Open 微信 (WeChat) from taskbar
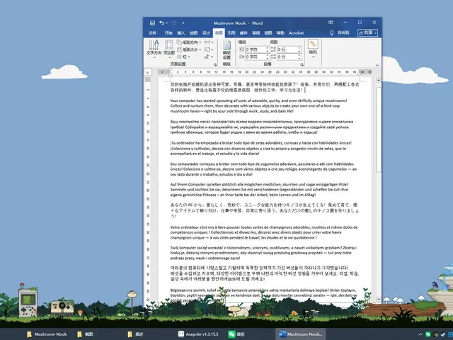This screenshot has height=340, width=453. coord(236,334)
